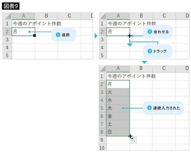This screenshot has width=191, height=152.
Task: Click the Select All corner in bottom sheet
Action: tap(103, 68)
